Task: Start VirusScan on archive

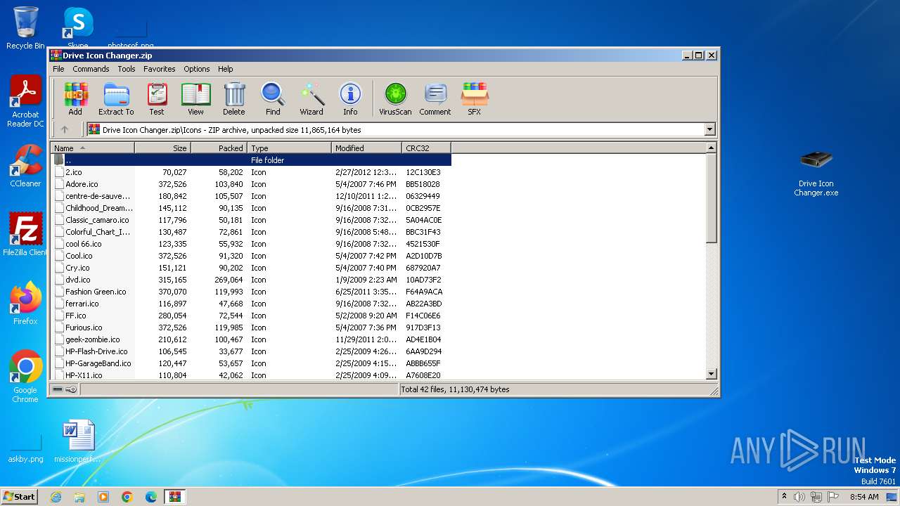Action: (395, 98)
